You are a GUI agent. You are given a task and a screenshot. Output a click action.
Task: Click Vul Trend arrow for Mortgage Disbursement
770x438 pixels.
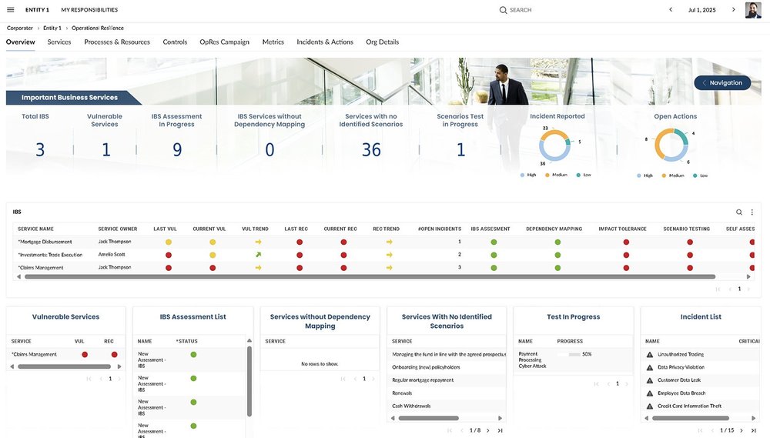tap(258, 242)
